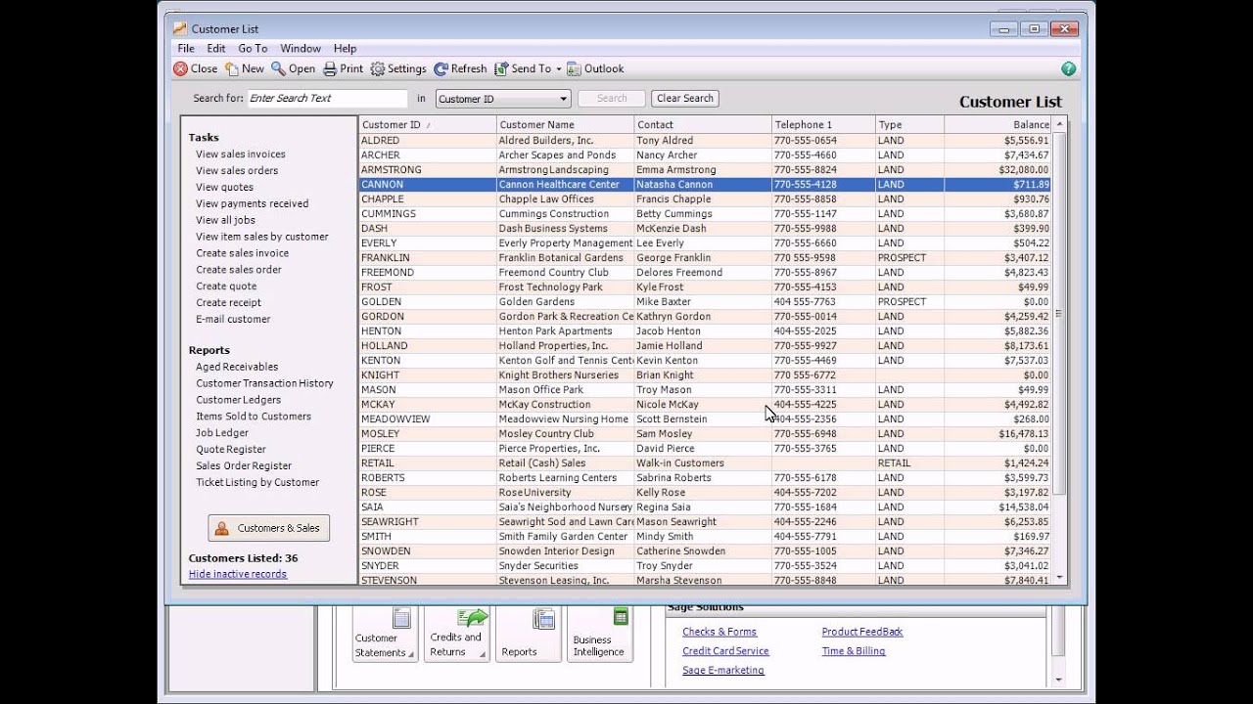Click the Product Feedback link
Screen dimensions: 1253x704
(862, 632)
